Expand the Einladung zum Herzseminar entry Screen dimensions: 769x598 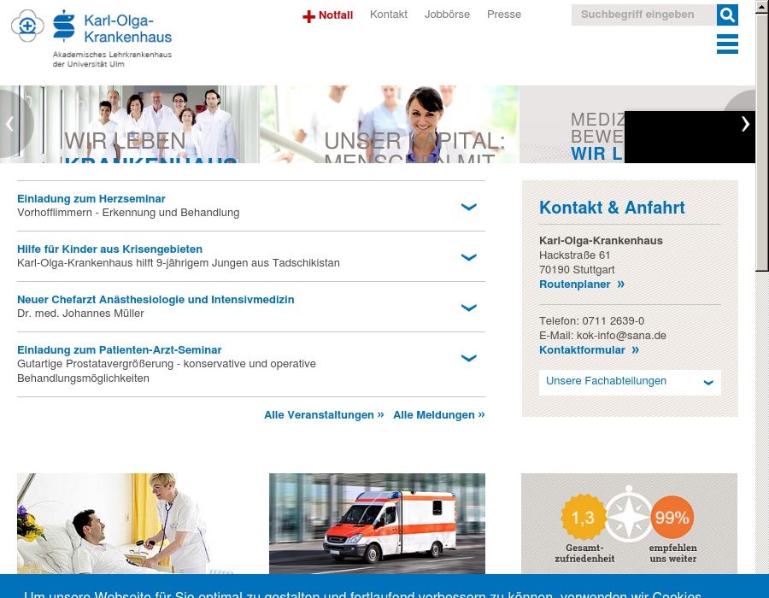[x=468, y=206]
